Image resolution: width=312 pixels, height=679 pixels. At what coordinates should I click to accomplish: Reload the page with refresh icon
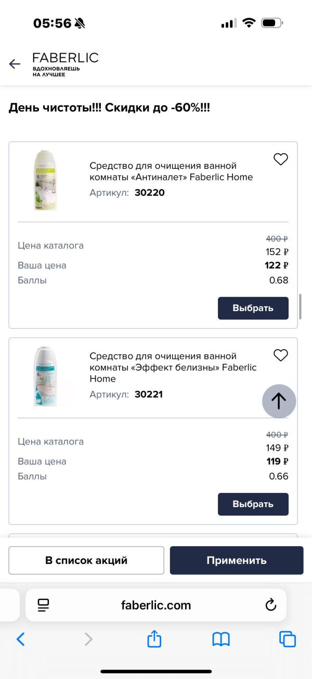pos(270,605)
